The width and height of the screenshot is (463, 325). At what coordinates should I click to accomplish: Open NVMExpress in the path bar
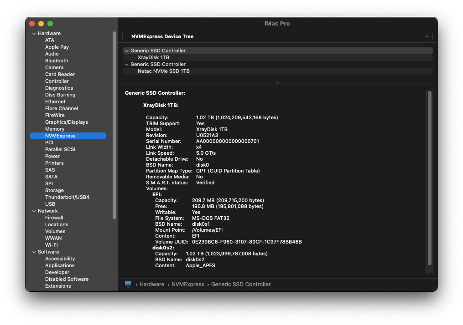[x=188, y=284]
